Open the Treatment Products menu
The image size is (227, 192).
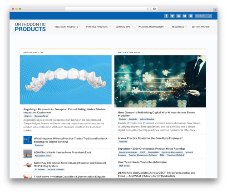click(x=66, y=27)
